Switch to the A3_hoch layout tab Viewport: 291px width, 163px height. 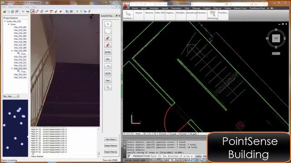[162, 134]
